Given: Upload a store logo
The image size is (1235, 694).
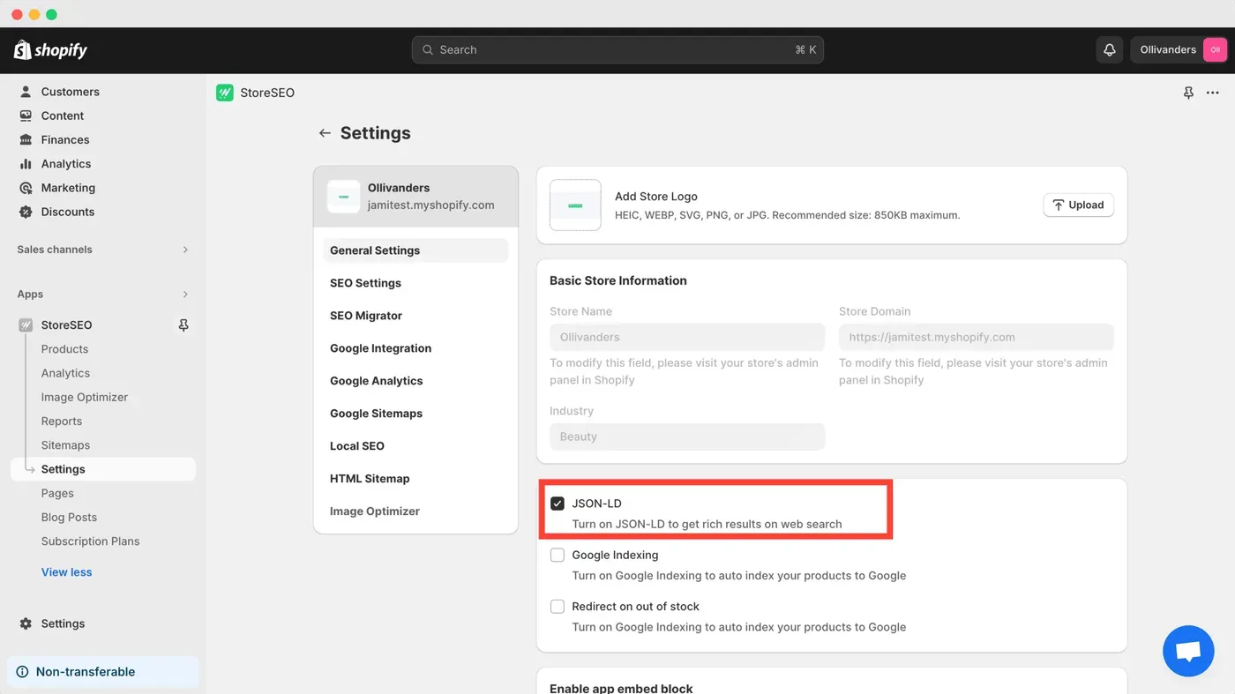Looking at the screenshot, I should (1078, 205).
